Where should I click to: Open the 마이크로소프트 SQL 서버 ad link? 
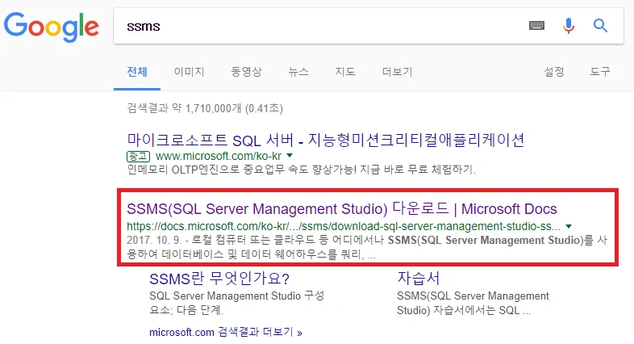tap(326, 140)
